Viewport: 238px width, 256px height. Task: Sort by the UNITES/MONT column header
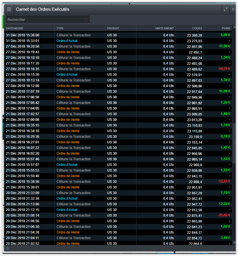[x=164, y=28]
